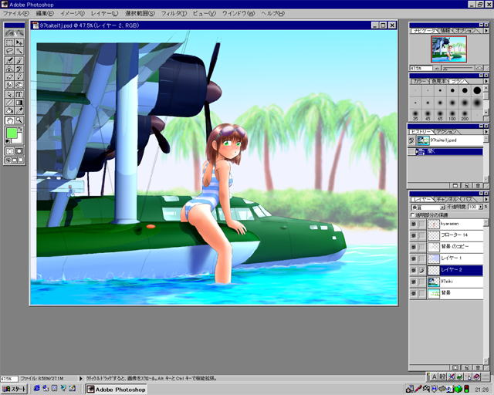Viewport: 494px width, 395px height.
Task: Hide the 97siki layer
Action: [414, 282]
